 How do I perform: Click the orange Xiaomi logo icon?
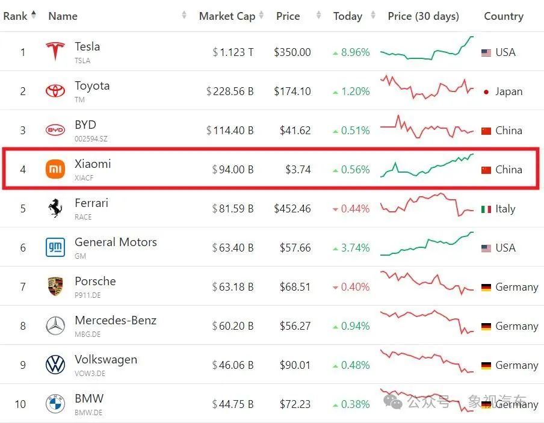click(55, 169)
